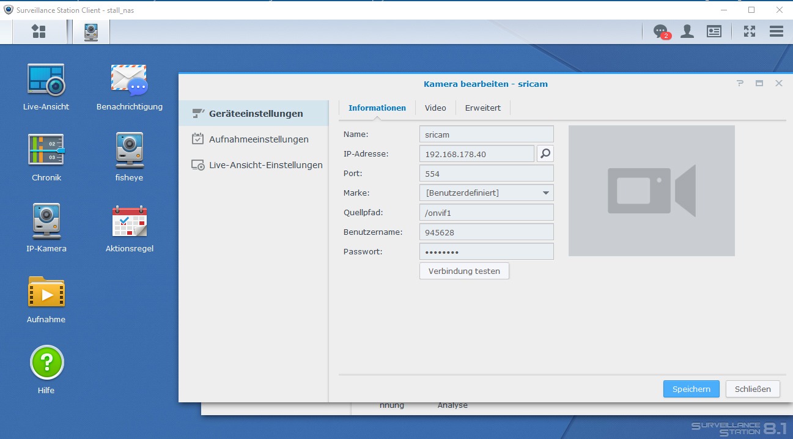The height and width of the screenshot is (439, 793).
Task: Click Speichern button
Action: coord(692,389)
